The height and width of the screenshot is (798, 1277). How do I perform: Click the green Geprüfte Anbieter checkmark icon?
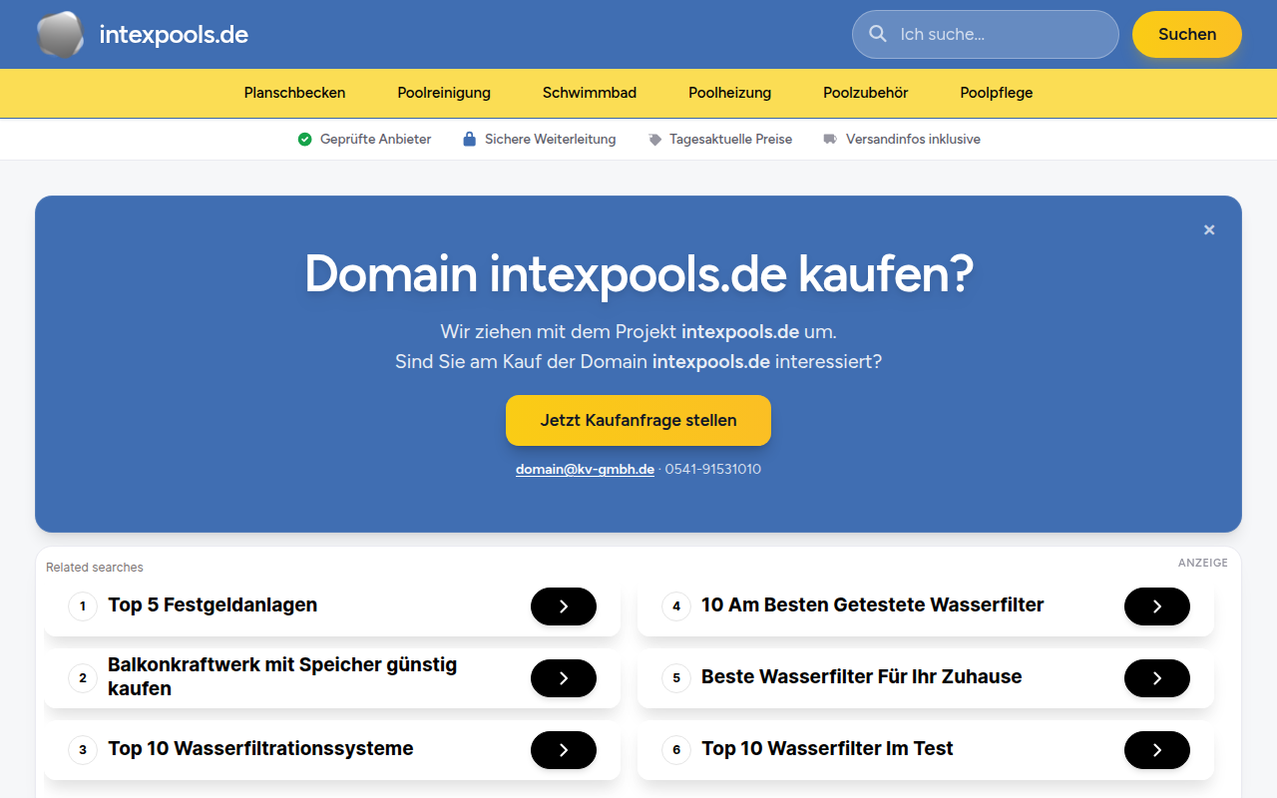click(x=305, y=140)
